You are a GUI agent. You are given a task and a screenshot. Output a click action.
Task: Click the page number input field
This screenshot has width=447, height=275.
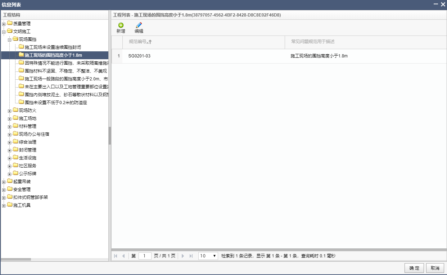145,256
